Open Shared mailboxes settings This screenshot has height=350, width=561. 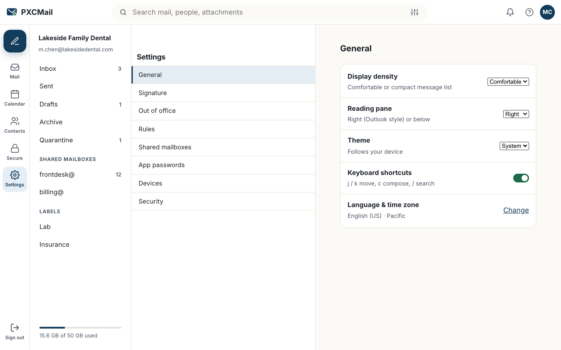click(x=223, y=147)
